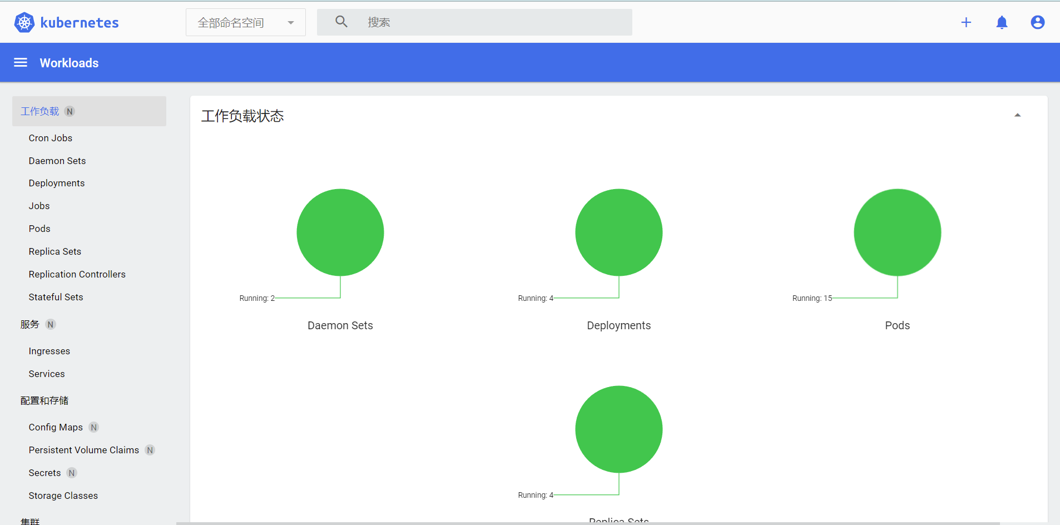Select Cron Jobs in the sidebar
Screen dimensions: 1060x525
50,138
